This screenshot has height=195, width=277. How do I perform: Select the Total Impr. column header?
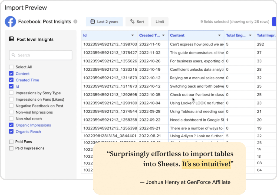[x=266, y=35]
